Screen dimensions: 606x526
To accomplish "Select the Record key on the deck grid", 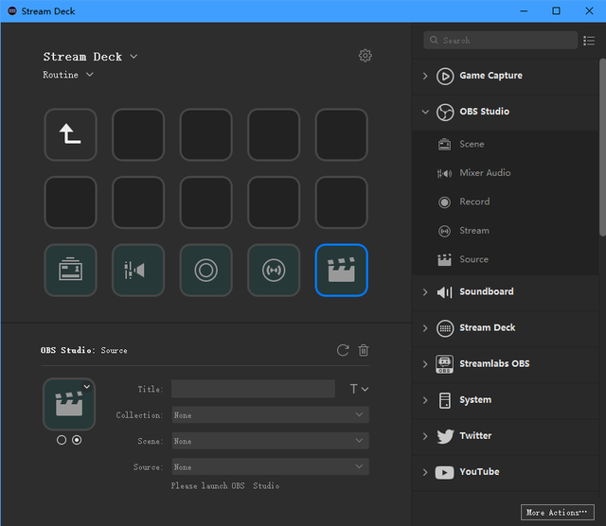I will [206, 270].
